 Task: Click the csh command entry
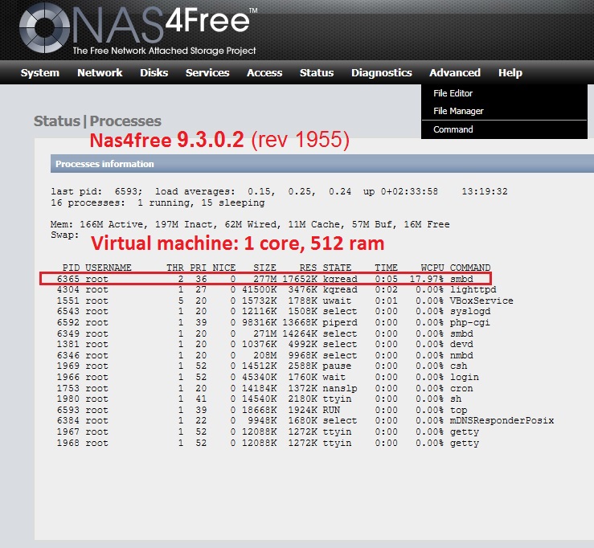[x=458, y=366]
